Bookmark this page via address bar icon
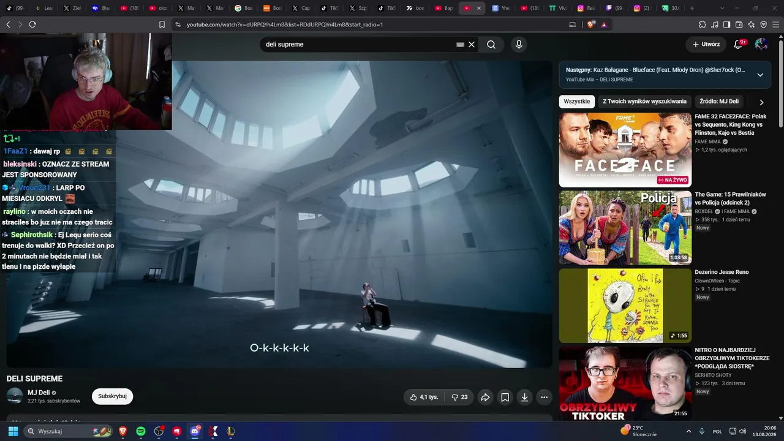 (x=162, y=24)
